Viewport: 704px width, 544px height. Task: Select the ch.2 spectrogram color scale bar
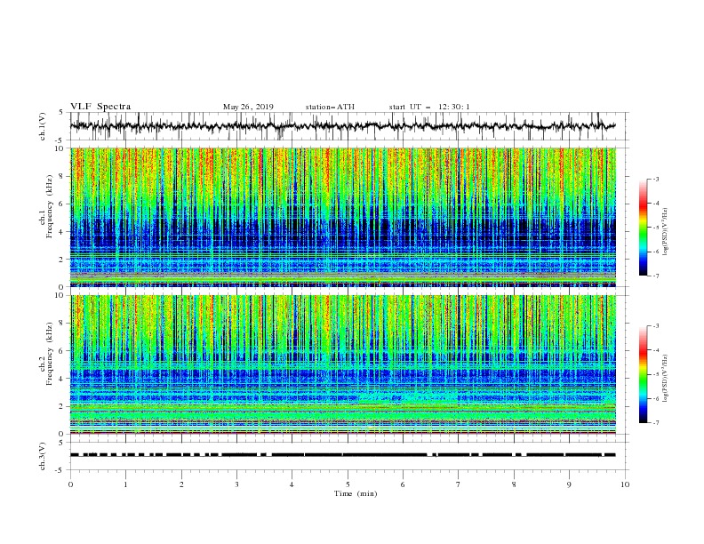click(643, 374)
